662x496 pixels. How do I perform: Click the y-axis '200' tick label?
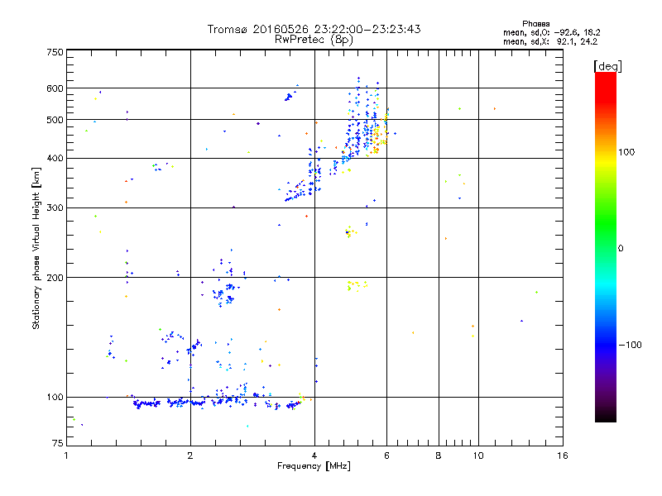[x=55, y=278]
